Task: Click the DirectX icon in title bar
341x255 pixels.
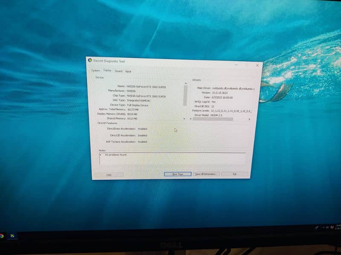Action: pos(90,60)
